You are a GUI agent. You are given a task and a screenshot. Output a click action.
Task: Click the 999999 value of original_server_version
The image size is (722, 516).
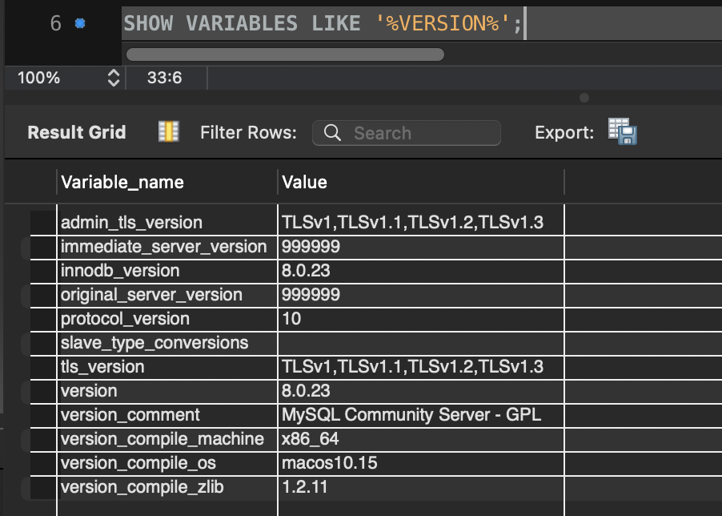(421, 295)
